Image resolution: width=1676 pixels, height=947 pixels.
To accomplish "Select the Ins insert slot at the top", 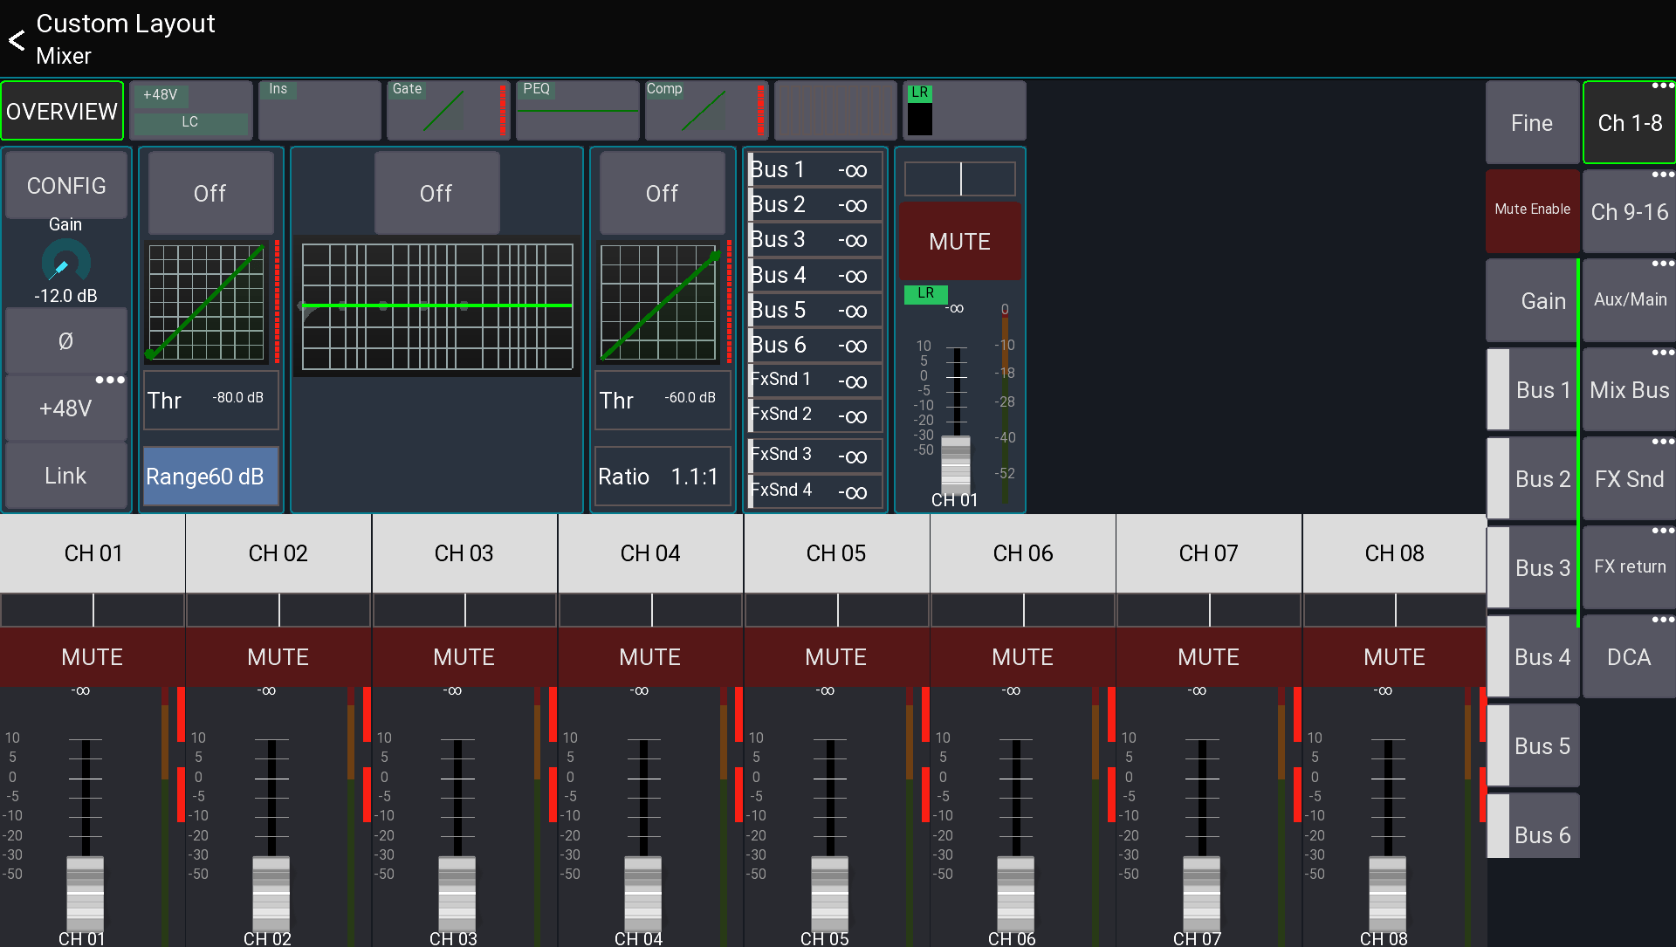I will click(x=319, y=110).
